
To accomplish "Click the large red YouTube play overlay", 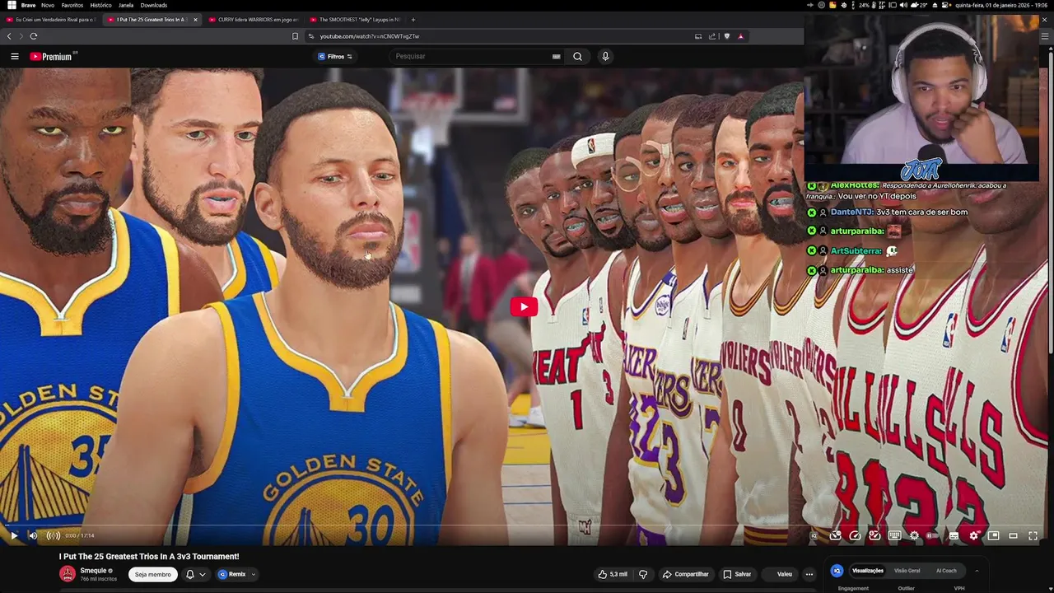I will click(524, 307).
